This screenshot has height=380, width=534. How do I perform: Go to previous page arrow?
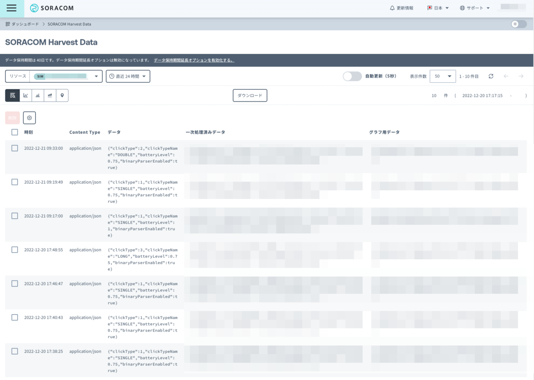pyautogui.click(x=506, y=76)
